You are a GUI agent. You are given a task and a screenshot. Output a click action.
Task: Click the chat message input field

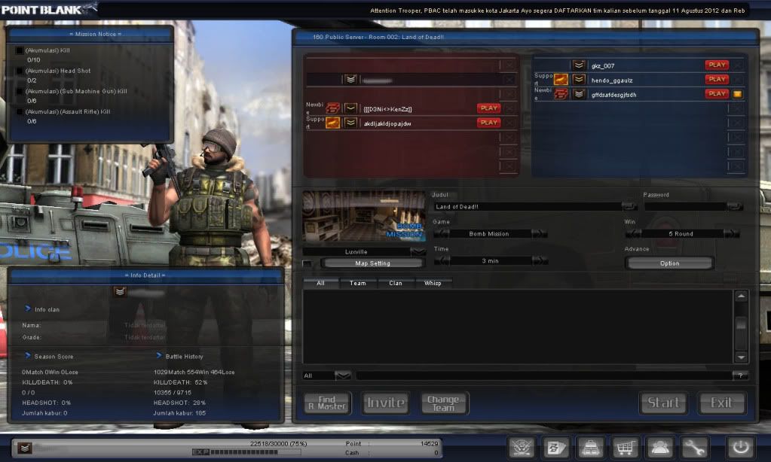pos(544,375)
